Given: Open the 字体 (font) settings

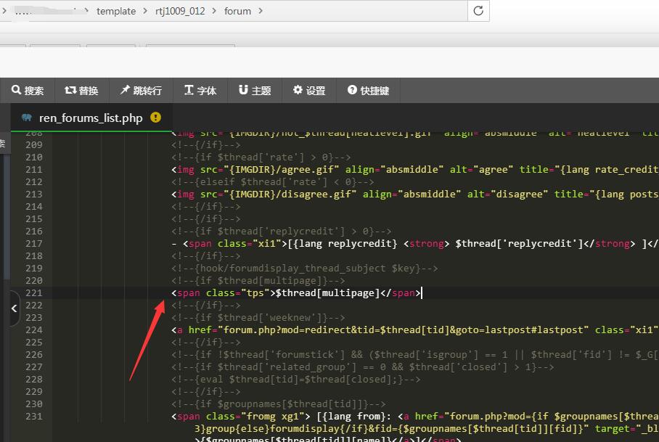Looking at the screenshot, I should [200, 91].
